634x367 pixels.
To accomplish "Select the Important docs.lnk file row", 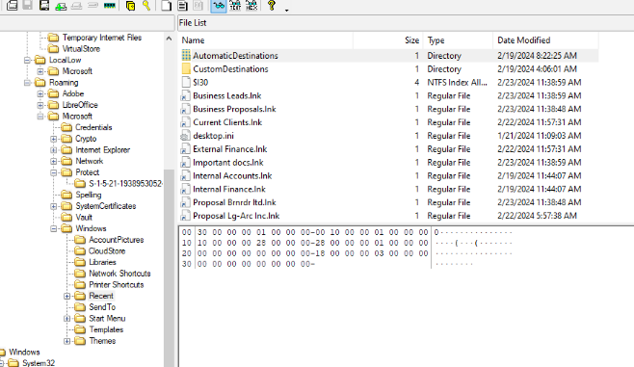I will click(388, 163).
